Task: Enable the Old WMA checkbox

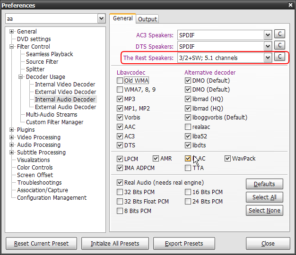Action: click(121, 81)
